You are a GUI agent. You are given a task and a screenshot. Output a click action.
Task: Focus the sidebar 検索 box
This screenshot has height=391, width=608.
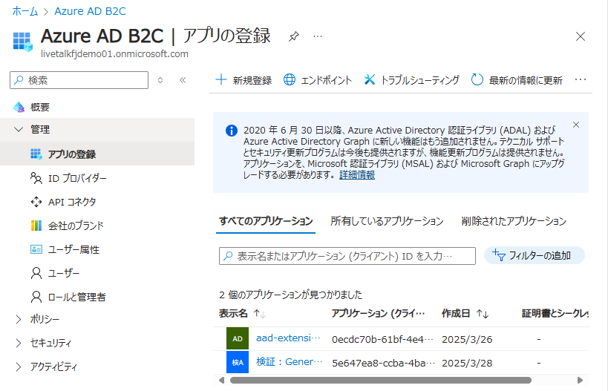pyautogui.click(x=79, y=80)
